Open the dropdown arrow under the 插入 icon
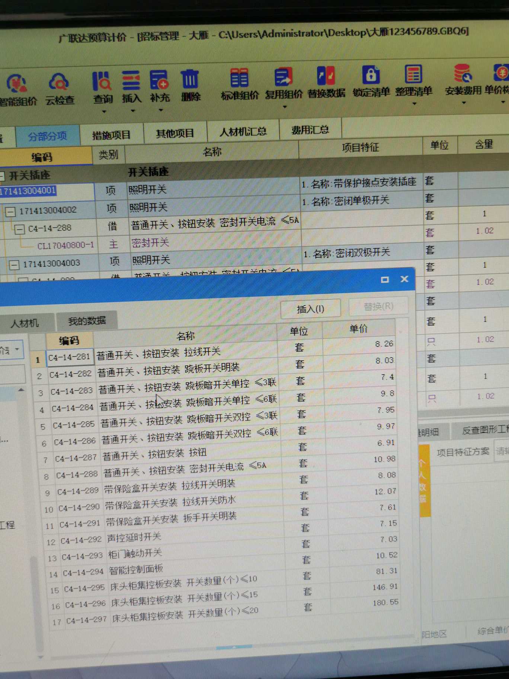Viewport: 509px width, 679px height. pos(133,111)
